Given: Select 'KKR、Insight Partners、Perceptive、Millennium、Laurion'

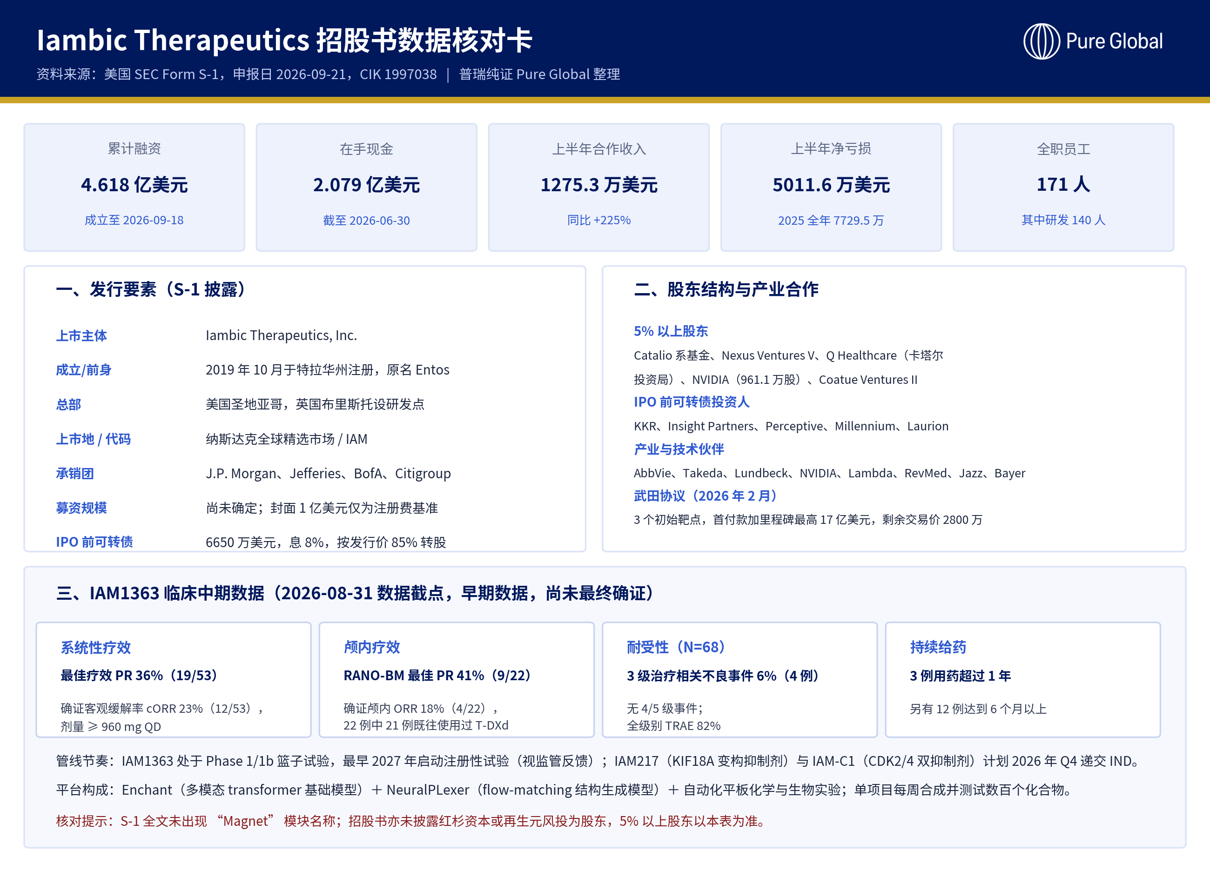Looking at the screenshot, I should pos(791,426).
